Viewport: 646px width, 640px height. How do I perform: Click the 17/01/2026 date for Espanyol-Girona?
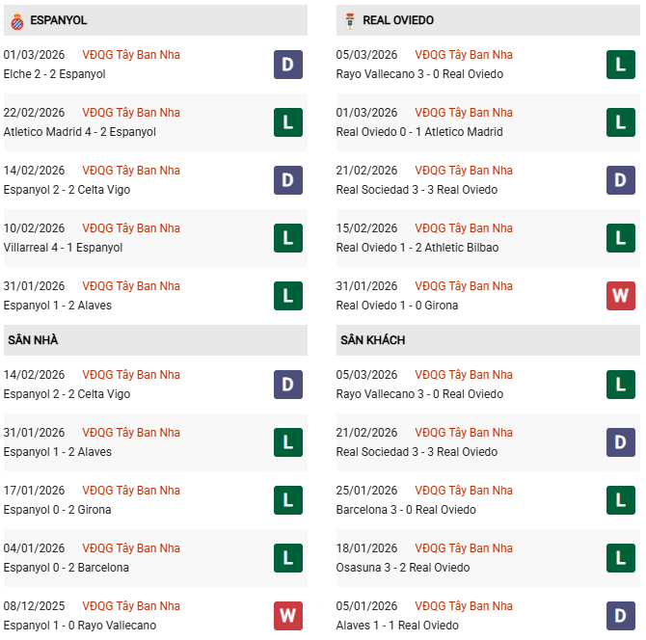pos(34,491)
